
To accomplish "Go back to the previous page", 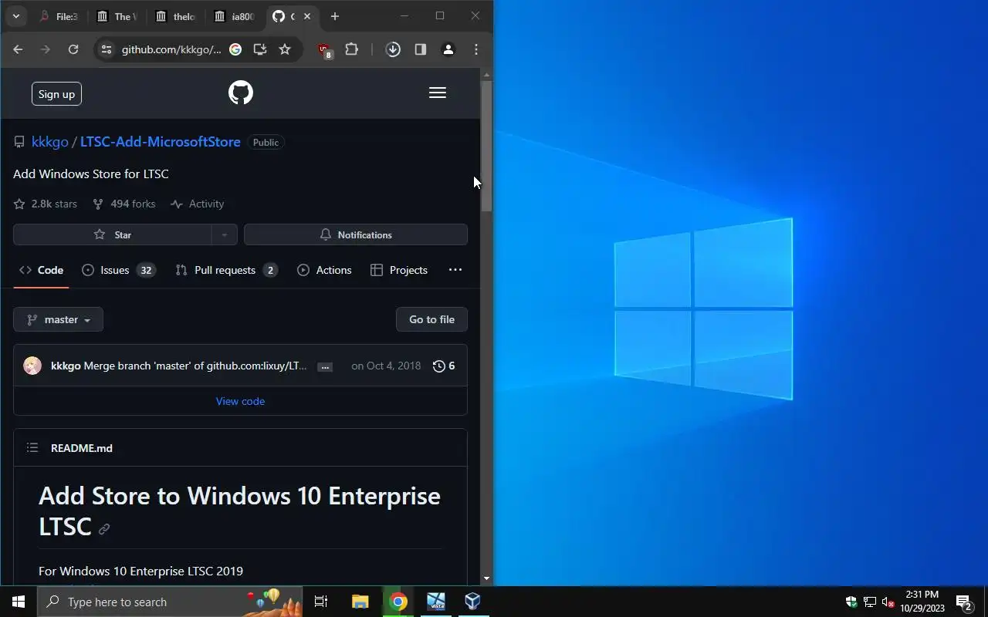I will coord(18,49).
